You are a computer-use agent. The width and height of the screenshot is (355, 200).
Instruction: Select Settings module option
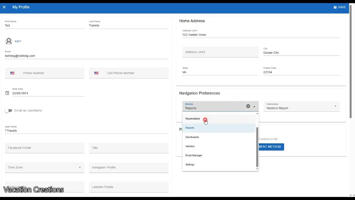tap(219, 164)
